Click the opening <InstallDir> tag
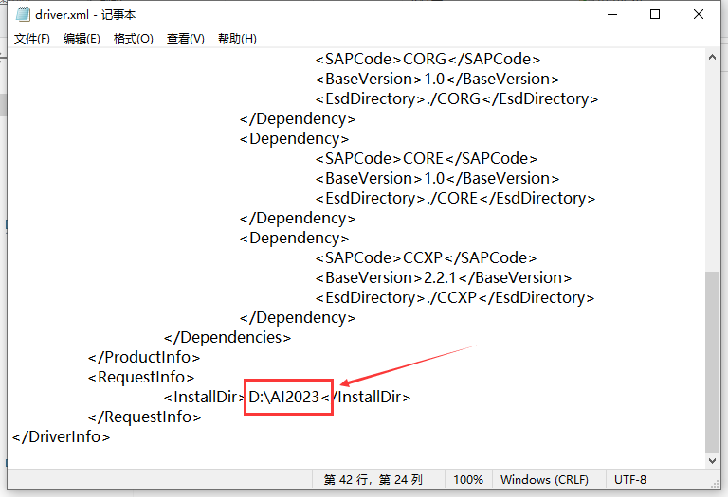 (x=205, y=398)
